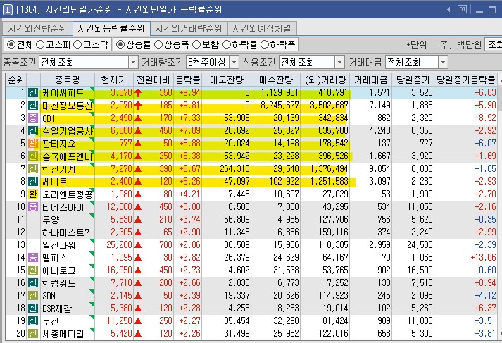Open the 종목조건 dropdown
Screen dimensions: 502x343
133,62
